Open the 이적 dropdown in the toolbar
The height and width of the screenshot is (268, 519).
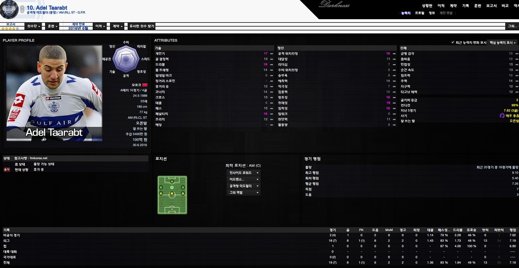click(100, 26)
